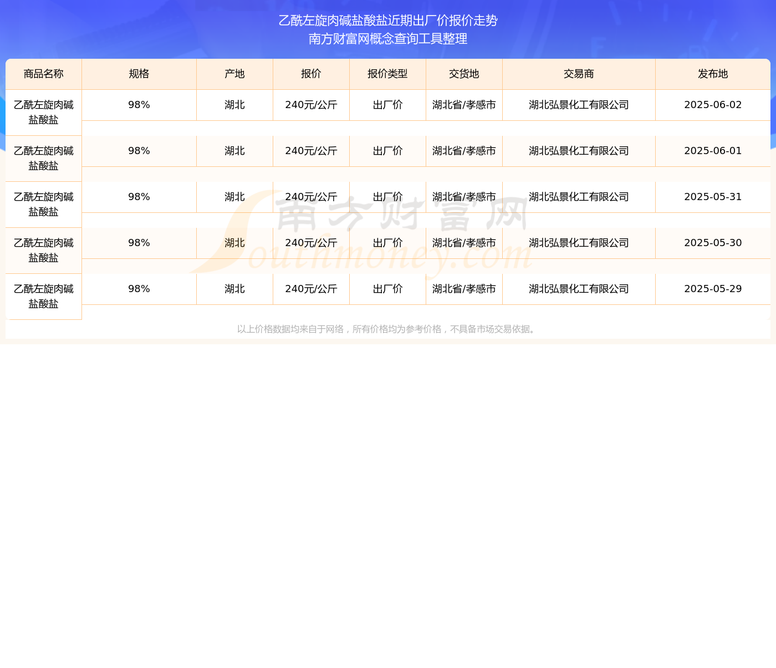This screenshot has width=776, height=668.
Task: Click the 交易商 column header
Action: point(579,74)
